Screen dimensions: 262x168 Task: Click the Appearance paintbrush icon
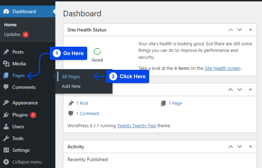click(x=6, y=103)
